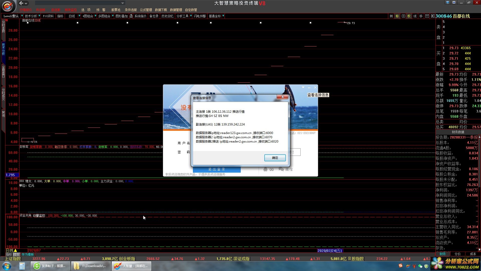Click 确定 in the connection info dialog
The width and height of the screenshot is (481, 271).
(x=275, y=158)
